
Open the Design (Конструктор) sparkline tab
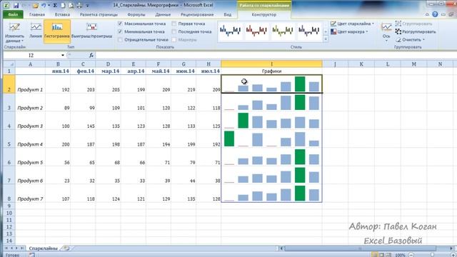tap(264, 14)
